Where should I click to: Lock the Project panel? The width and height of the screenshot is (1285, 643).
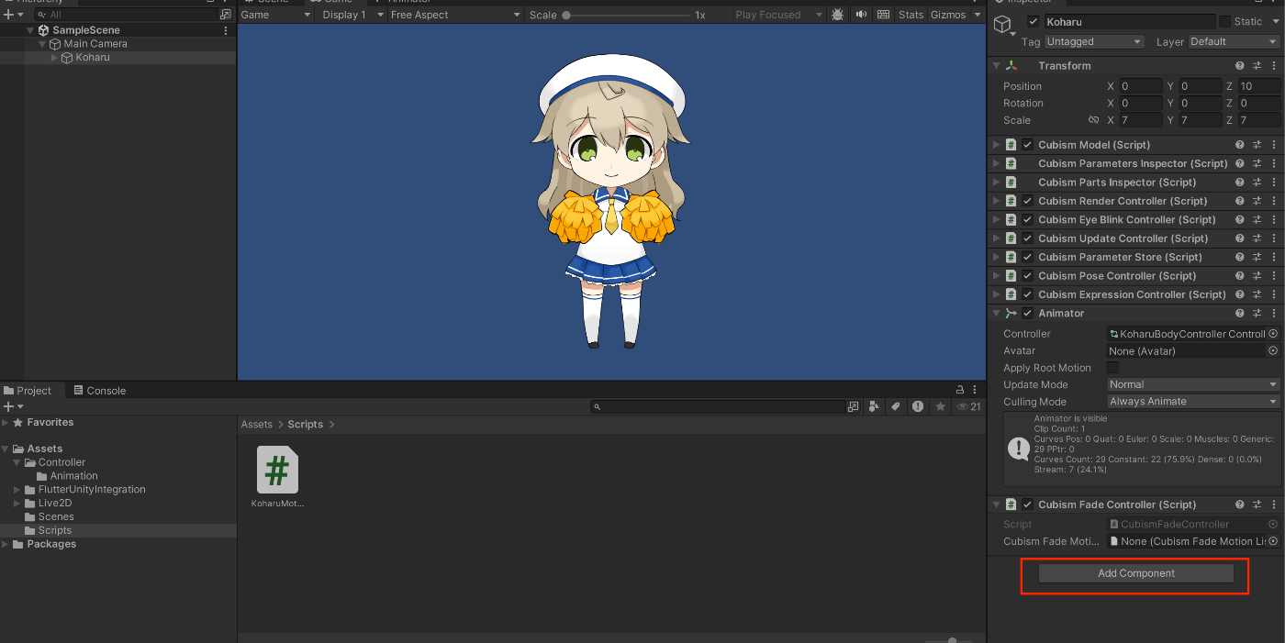960,390
